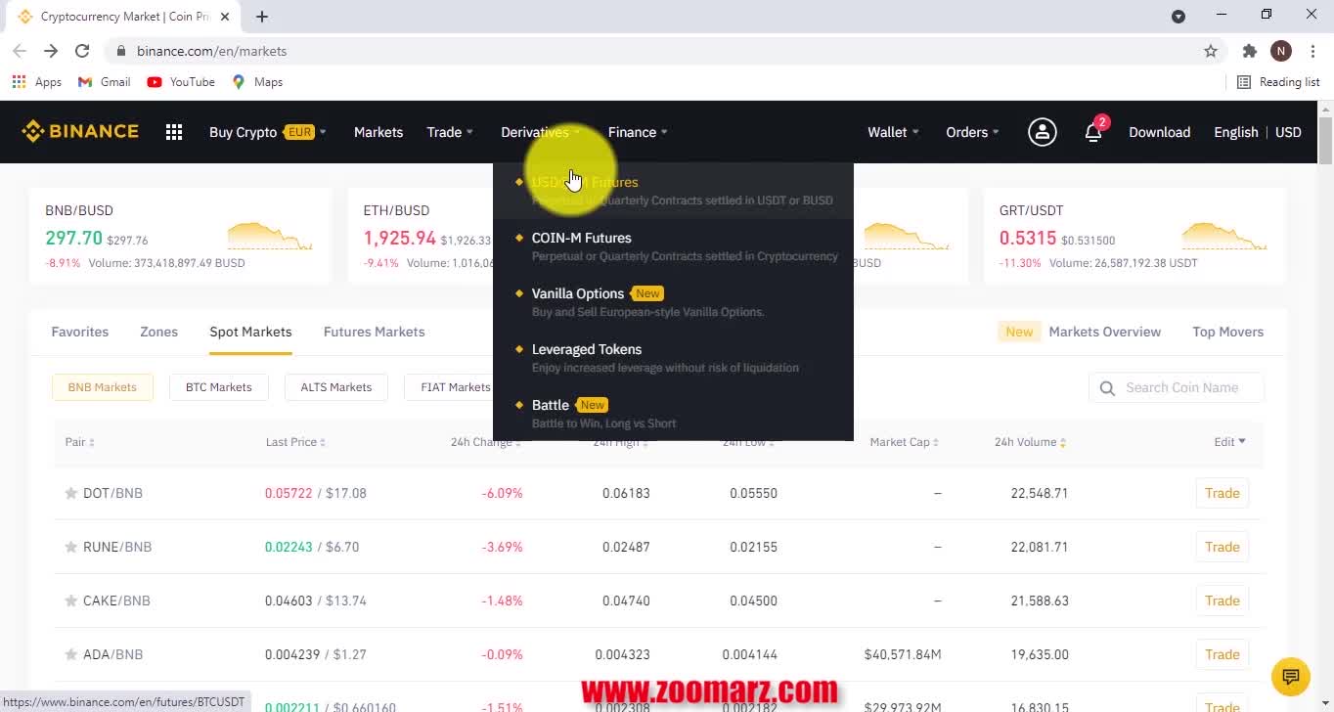Switch to the Futures Markets tab
1334x712 pixels.
point(374,332)
